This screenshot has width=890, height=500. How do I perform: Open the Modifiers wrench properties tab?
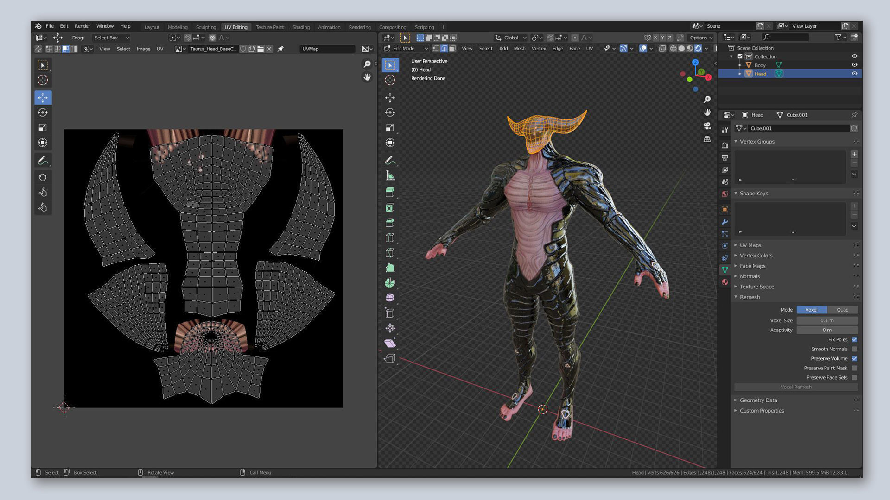725,222
